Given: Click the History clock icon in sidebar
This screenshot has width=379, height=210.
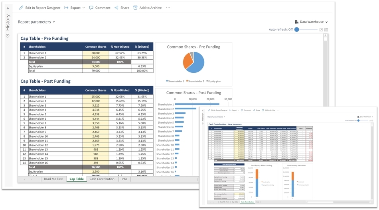Looking at the screenshot, I should point(7,36).
